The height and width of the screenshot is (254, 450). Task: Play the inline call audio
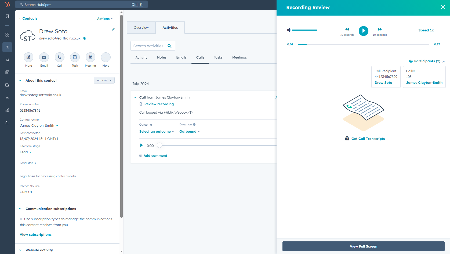[141, 145]
